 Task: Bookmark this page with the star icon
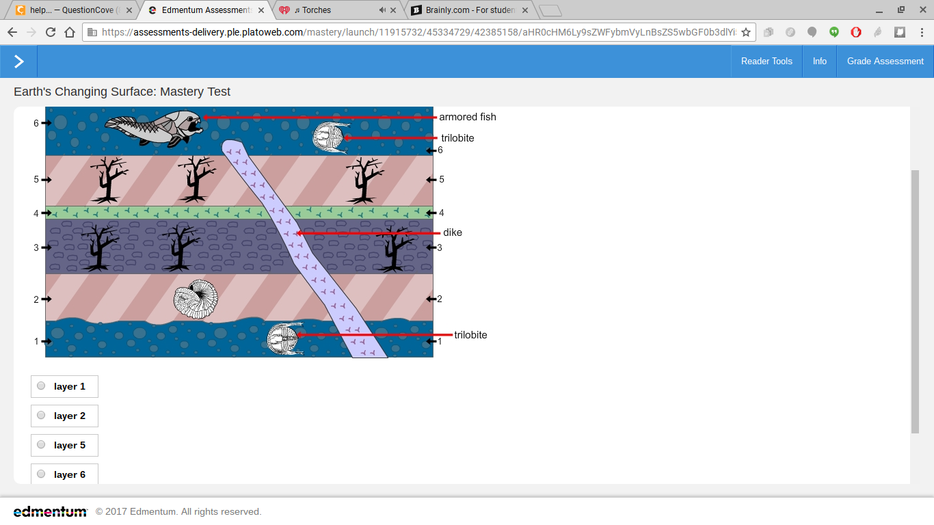[746, 32]
